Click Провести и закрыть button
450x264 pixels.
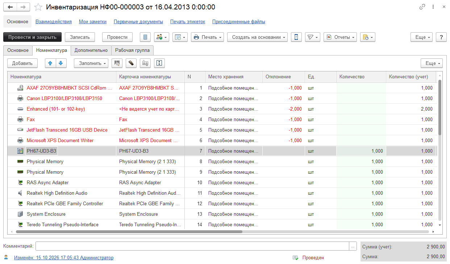click(32, 37)
